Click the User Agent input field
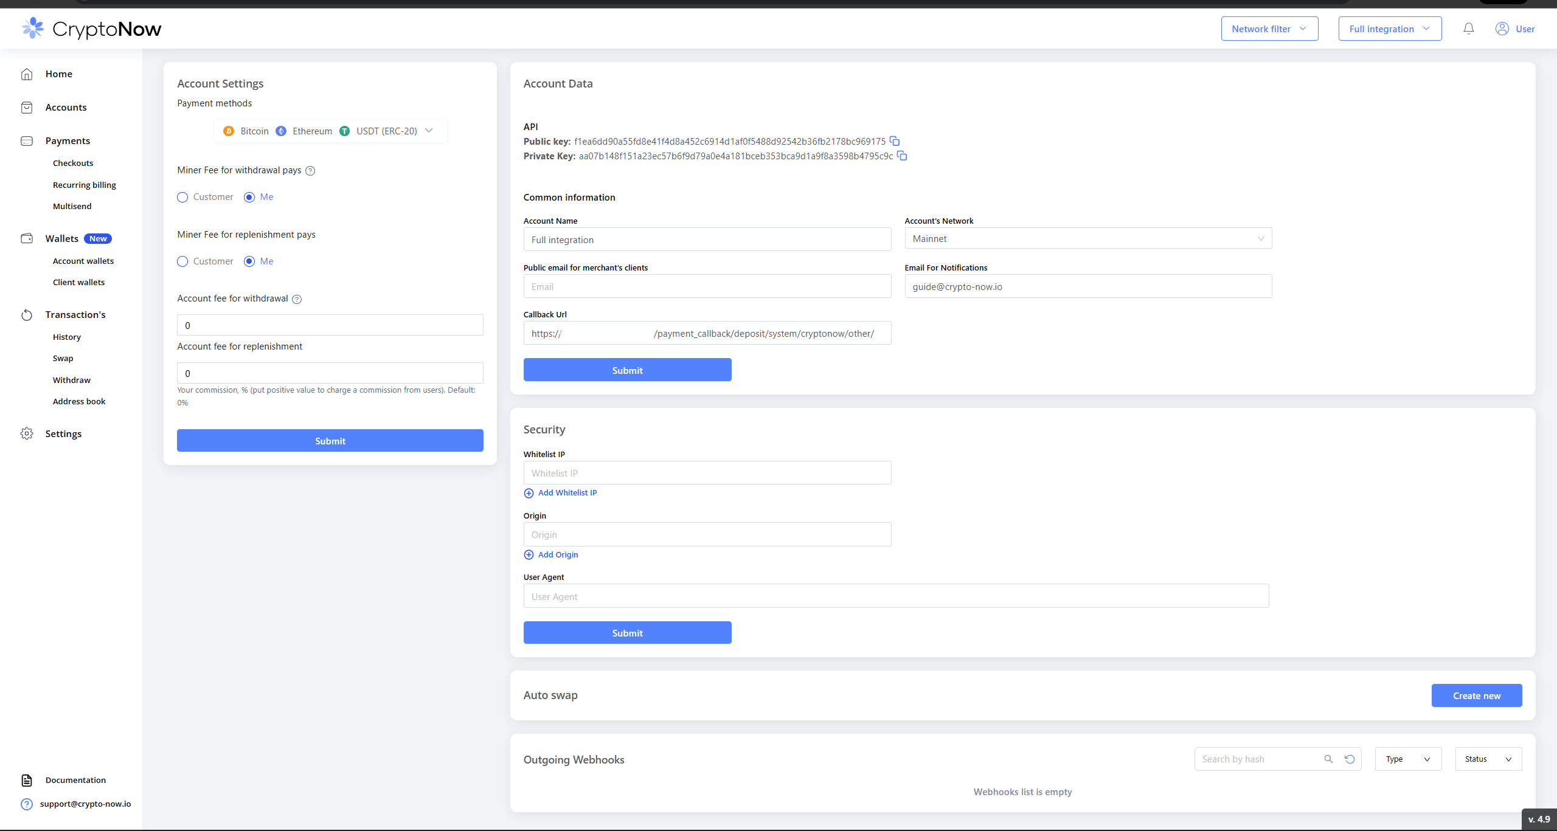 coord(896,596)
